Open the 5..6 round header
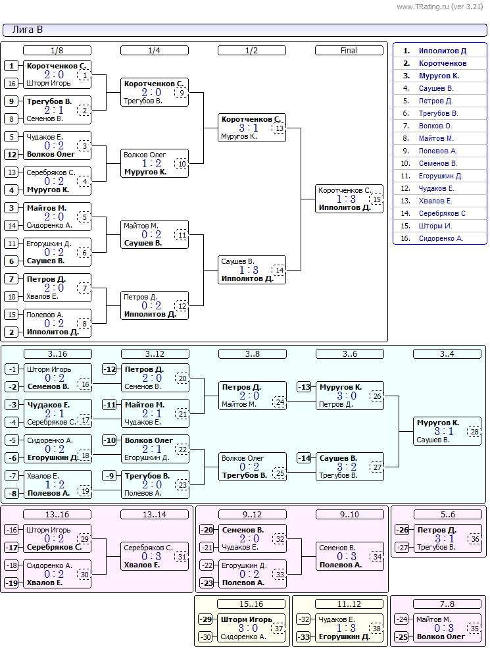The image size is (490, 649). 448,515
